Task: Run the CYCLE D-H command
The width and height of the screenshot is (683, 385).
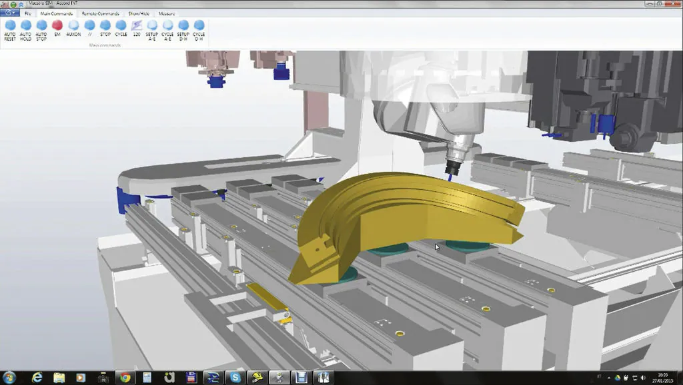Action: (199, 25)
